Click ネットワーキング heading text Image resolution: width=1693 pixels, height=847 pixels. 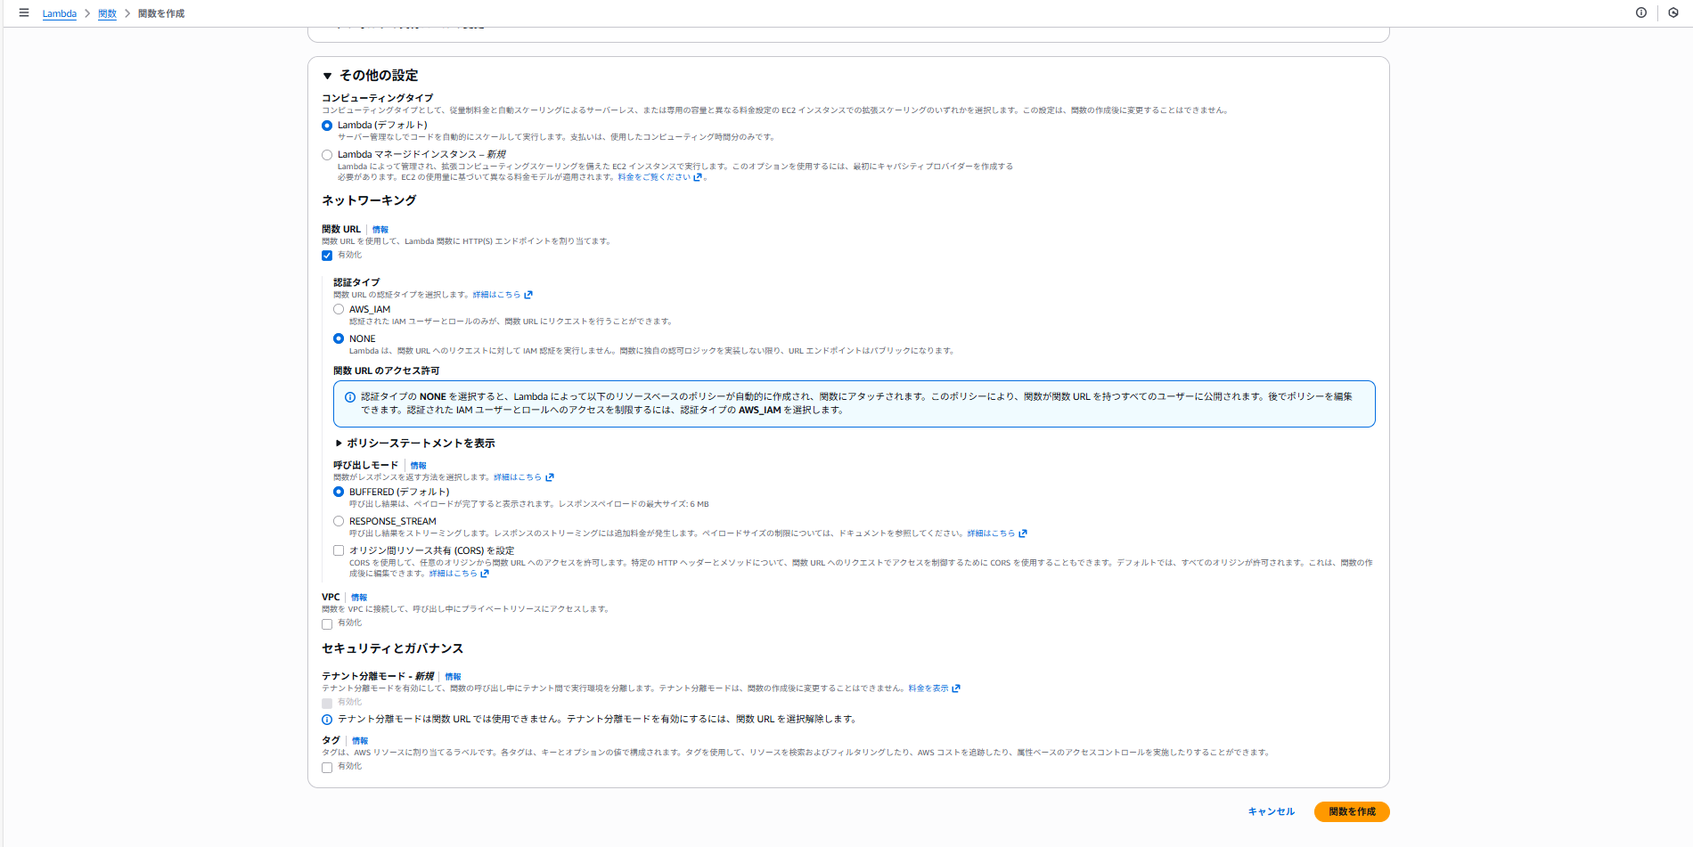pos(369,200)
